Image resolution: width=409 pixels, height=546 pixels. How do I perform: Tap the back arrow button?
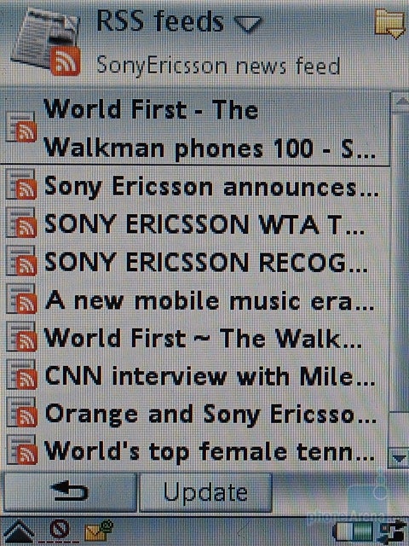point(69,492)
